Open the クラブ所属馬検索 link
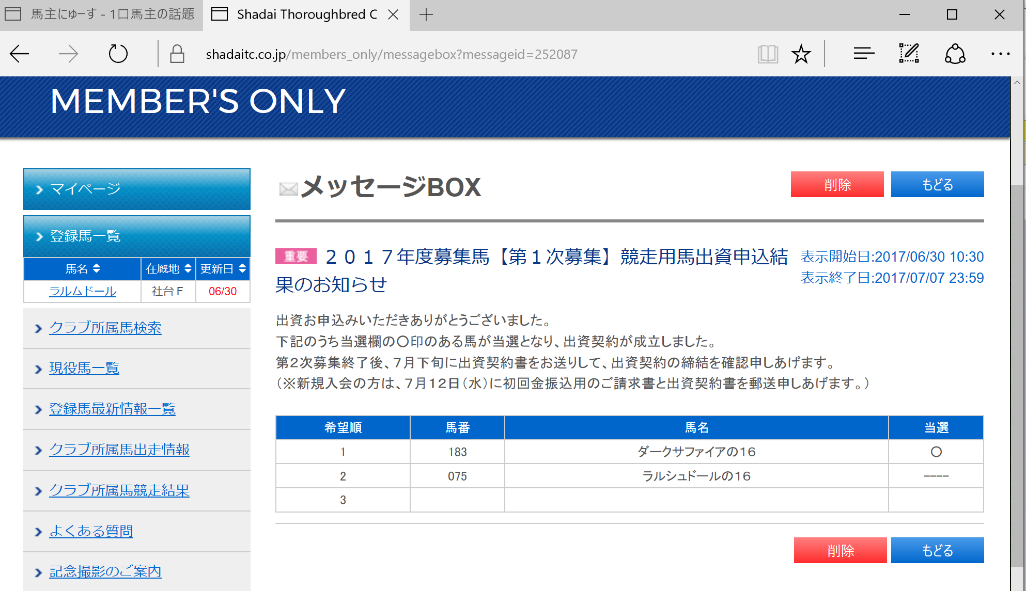Image resolution: width=1026 pixels, height=591 pixels. tap(105, 328)
